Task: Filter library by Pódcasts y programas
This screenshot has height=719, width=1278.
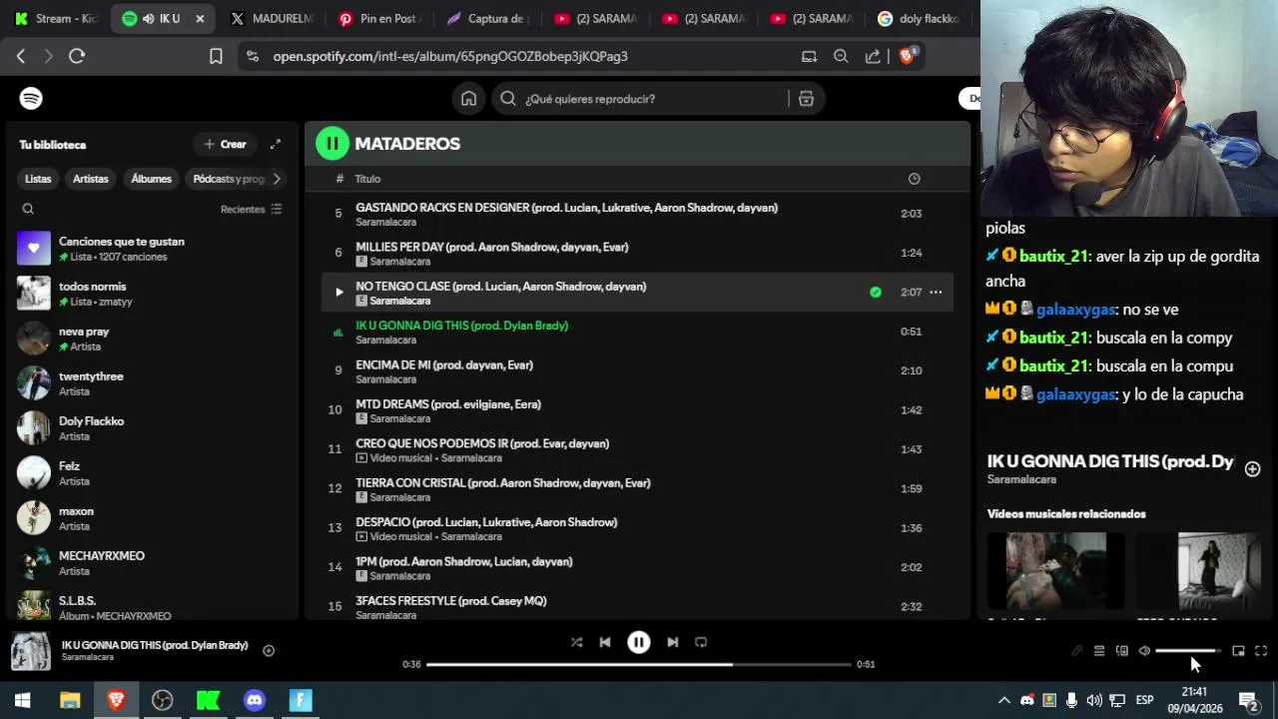Action: tap(229, 179)
